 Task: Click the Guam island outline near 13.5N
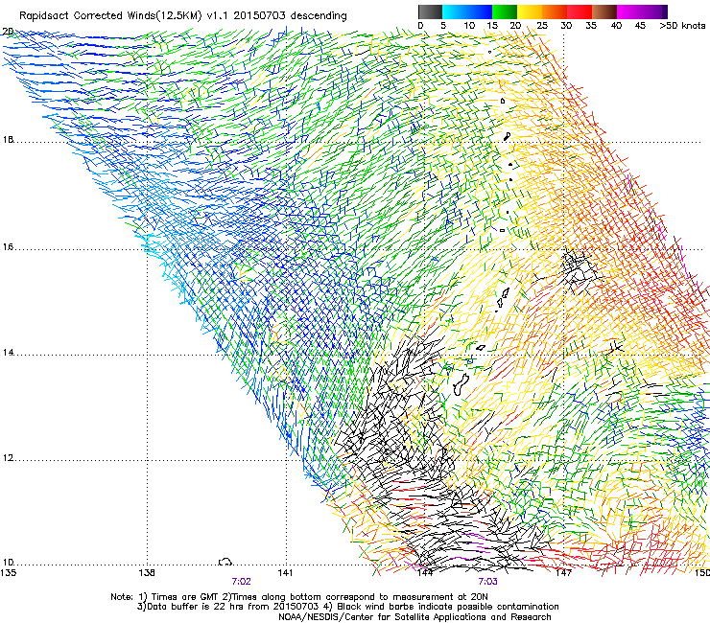(x=461, y=384)
